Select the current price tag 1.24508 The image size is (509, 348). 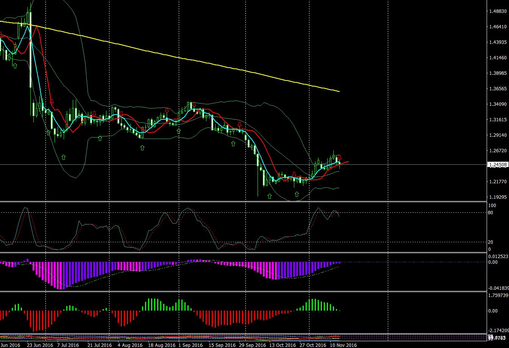tap(498, 165)
